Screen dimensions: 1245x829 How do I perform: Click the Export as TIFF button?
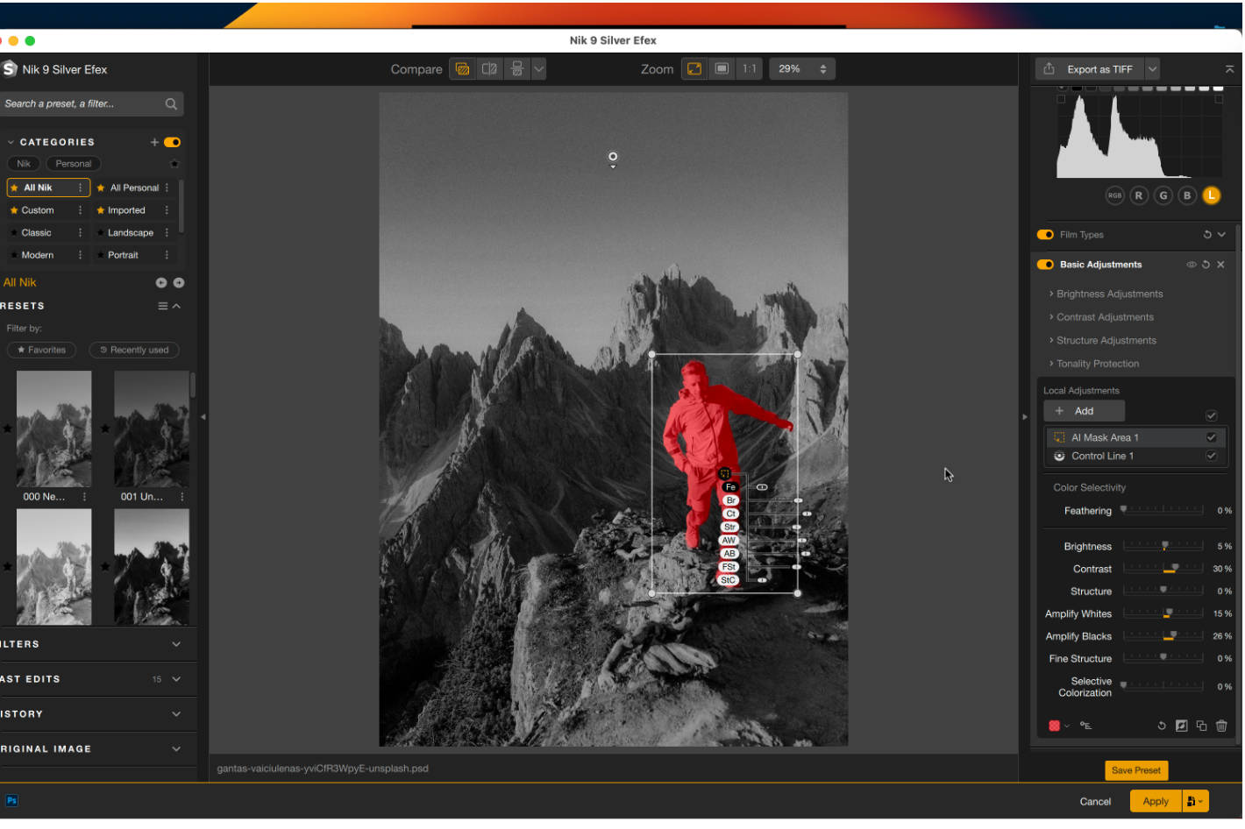coord(1092,69)
